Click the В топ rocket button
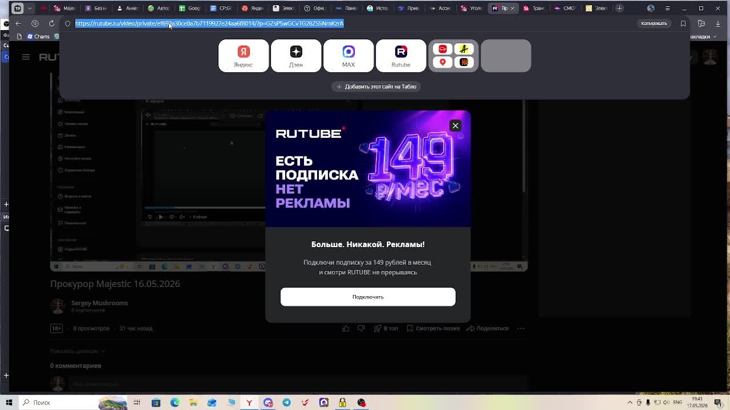Screen dimensions: 730x410 click(386, 328)
